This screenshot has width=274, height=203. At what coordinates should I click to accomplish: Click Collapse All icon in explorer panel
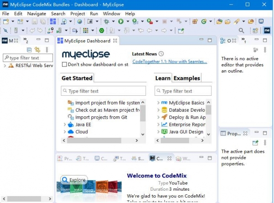pos(30,50)
